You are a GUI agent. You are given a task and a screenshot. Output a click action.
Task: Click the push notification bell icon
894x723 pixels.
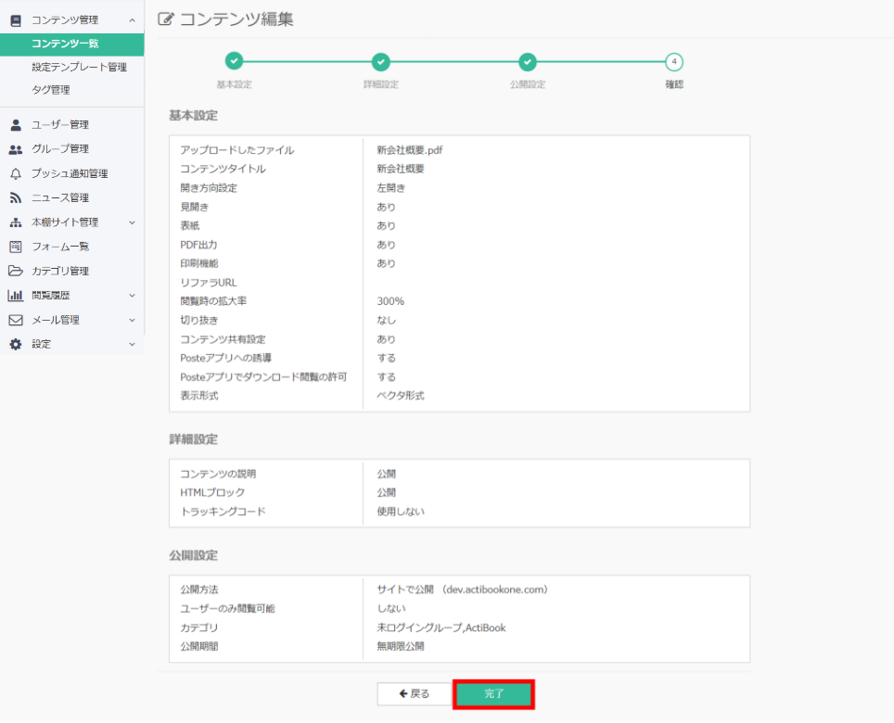tap(16, 173)
